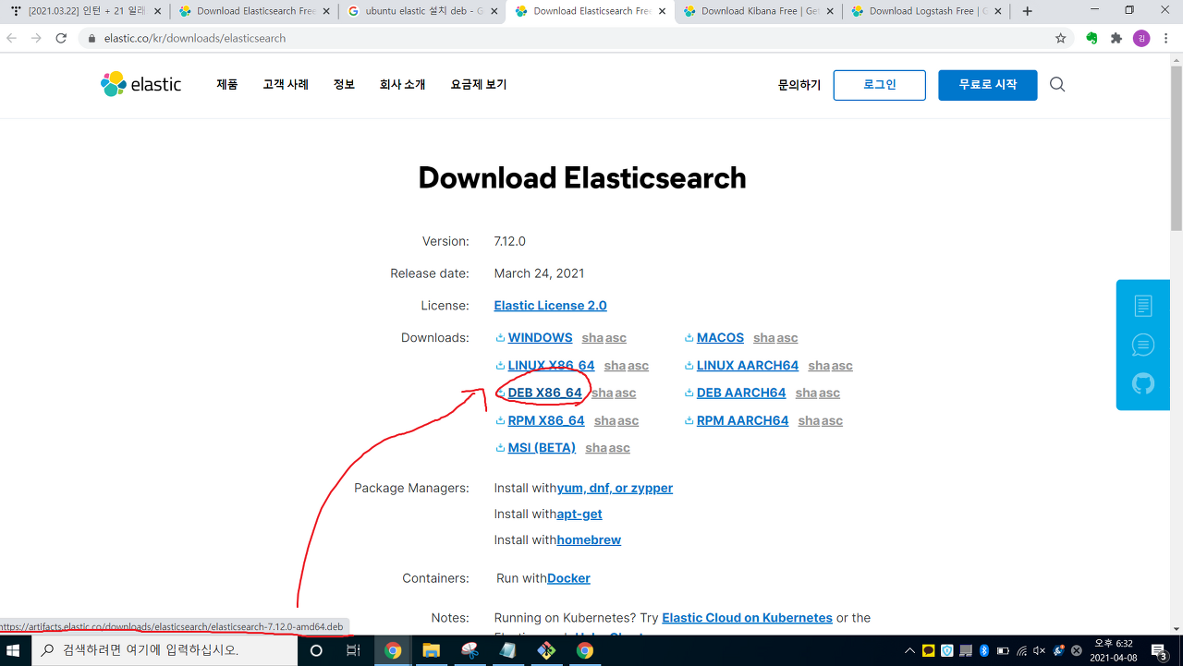The image size is (1183, 666).
Task: Open the site search magnifier icon
Action: click(x=1057, y=84)
